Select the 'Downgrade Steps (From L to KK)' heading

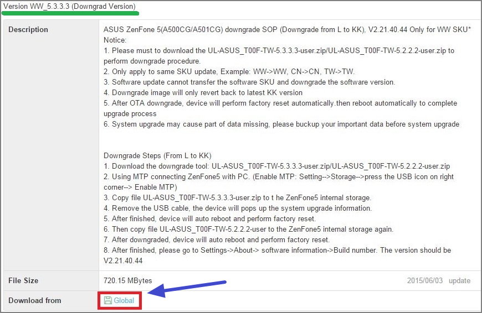pyautogui.click(x=157, y=155)
